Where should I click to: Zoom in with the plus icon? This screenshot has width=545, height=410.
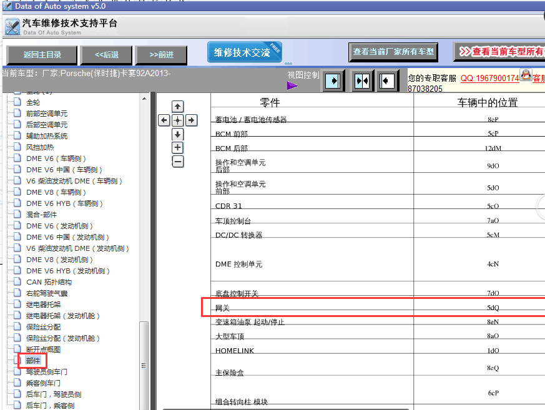point(178,148)
